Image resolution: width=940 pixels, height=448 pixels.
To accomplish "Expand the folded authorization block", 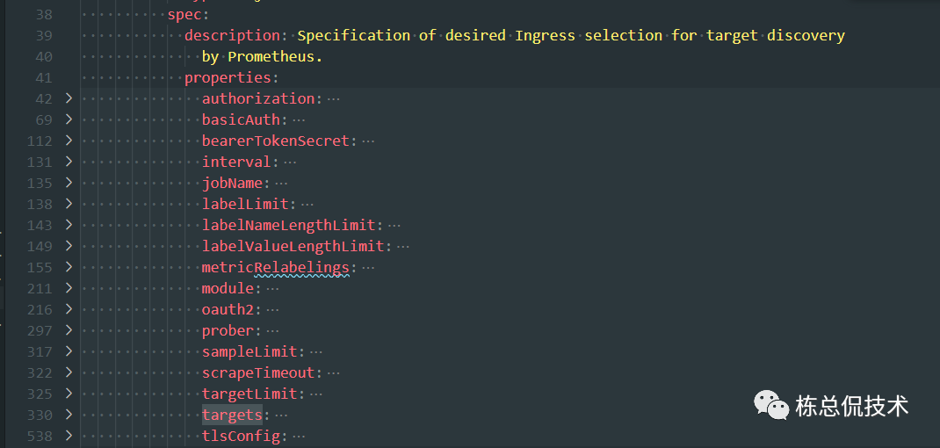I will tap(68, 98).
